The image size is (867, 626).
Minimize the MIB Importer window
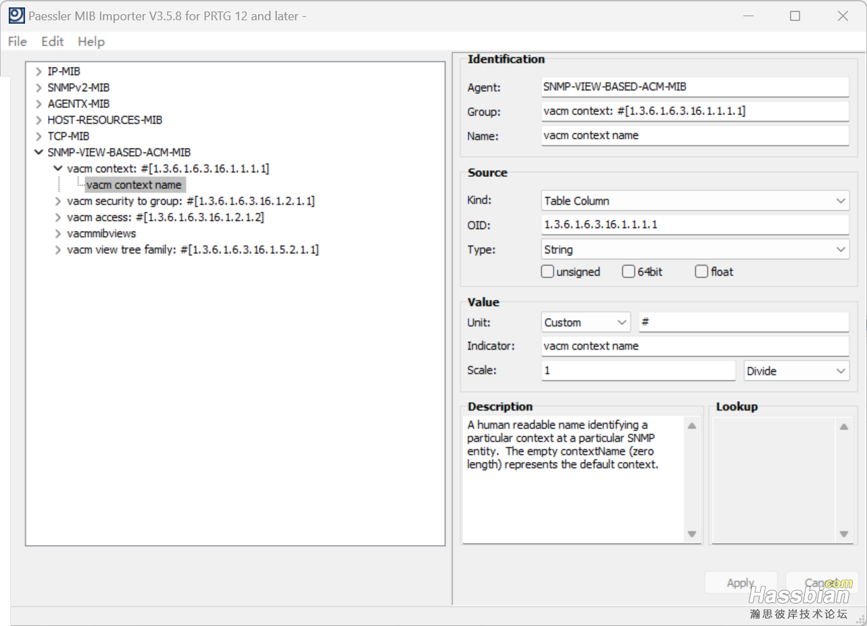(748, 16)
